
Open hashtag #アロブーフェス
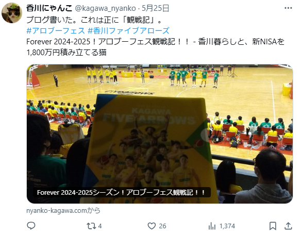tap(56, 30)
